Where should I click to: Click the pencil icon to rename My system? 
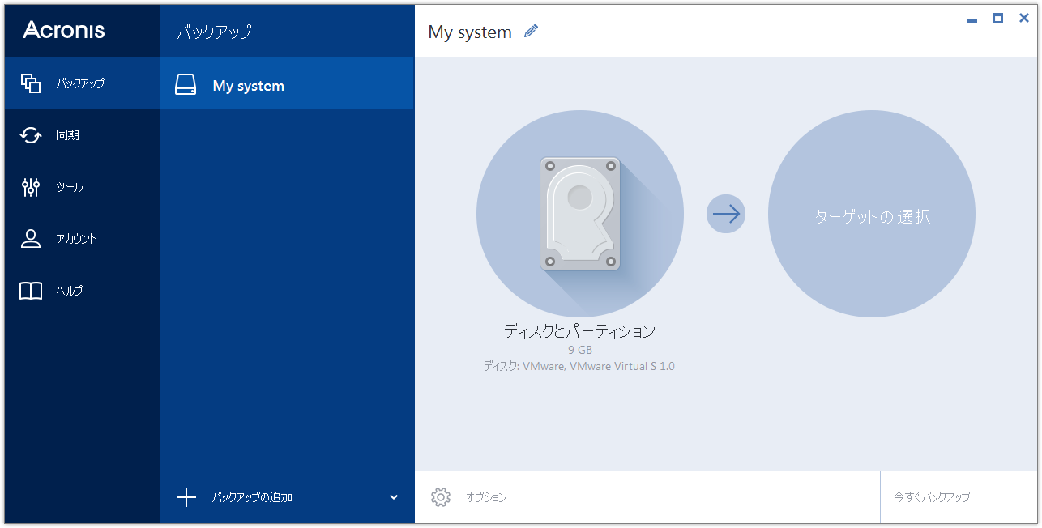point(531,30)
